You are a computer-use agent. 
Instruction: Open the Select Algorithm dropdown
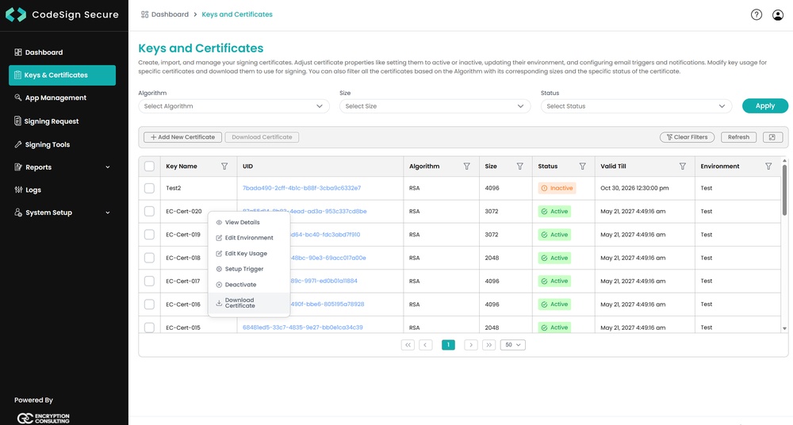pyautogui.click(x=234, y=106)
